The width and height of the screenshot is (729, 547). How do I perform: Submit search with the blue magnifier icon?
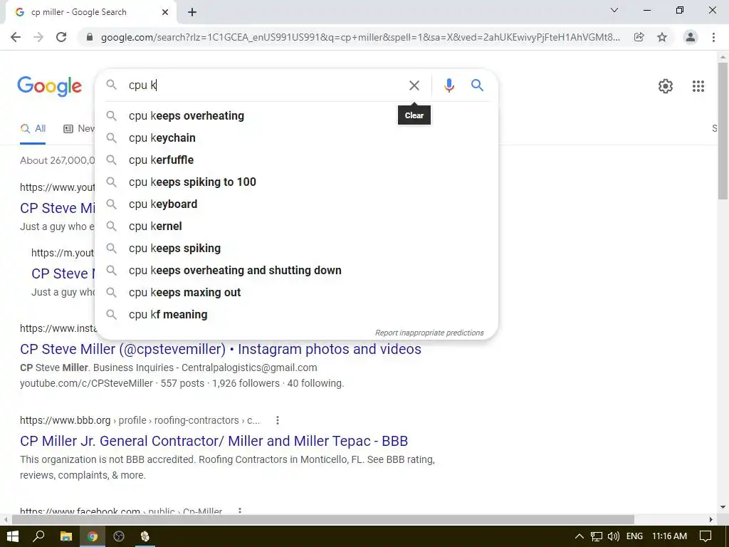click(477, 85)
